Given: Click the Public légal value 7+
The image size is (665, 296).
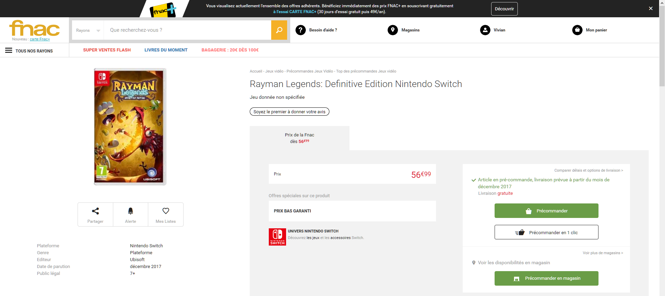Looking at the screenshot, I should click(133, 273).
